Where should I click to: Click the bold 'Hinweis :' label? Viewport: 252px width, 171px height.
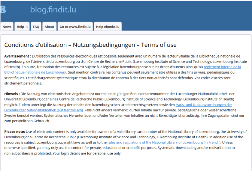click(12, 94)
